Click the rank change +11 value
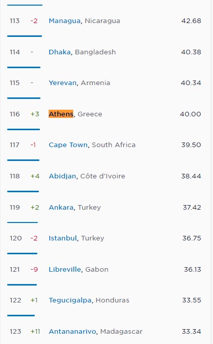Screen dimensions: 213x344 (x=35, y=332)
